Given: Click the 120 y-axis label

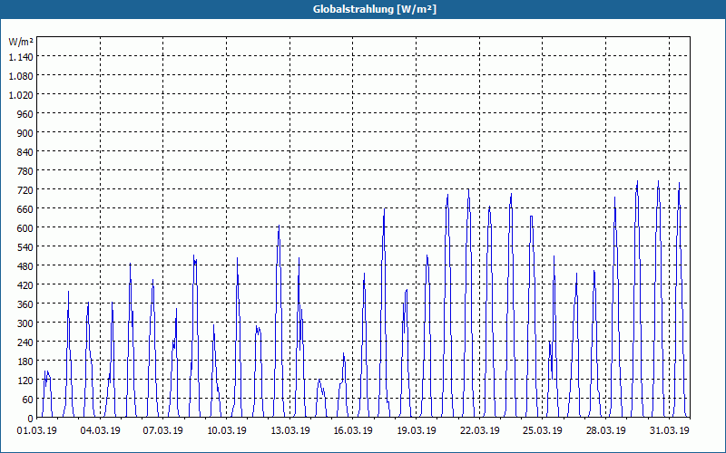Looking at the screenshot, I should click(x=25, y=380).
